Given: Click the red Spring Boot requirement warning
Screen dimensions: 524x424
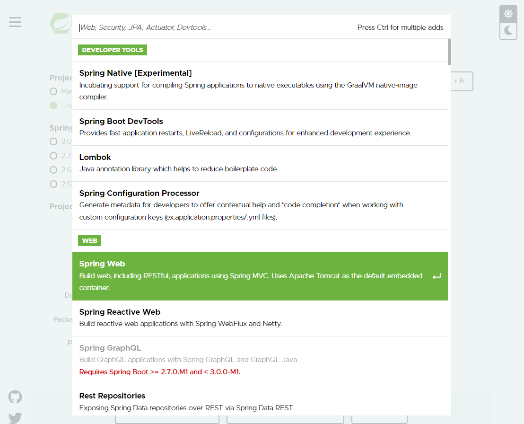Looking at the screenshot, I should (x=160, y=372).
